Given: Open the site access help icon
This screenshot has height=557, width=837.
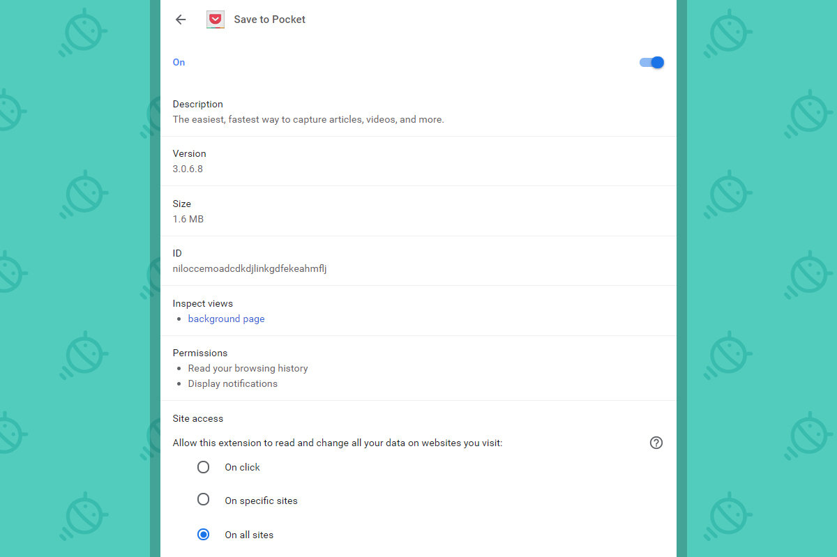Looking at the screenshot, I should [x=656, y=443].
